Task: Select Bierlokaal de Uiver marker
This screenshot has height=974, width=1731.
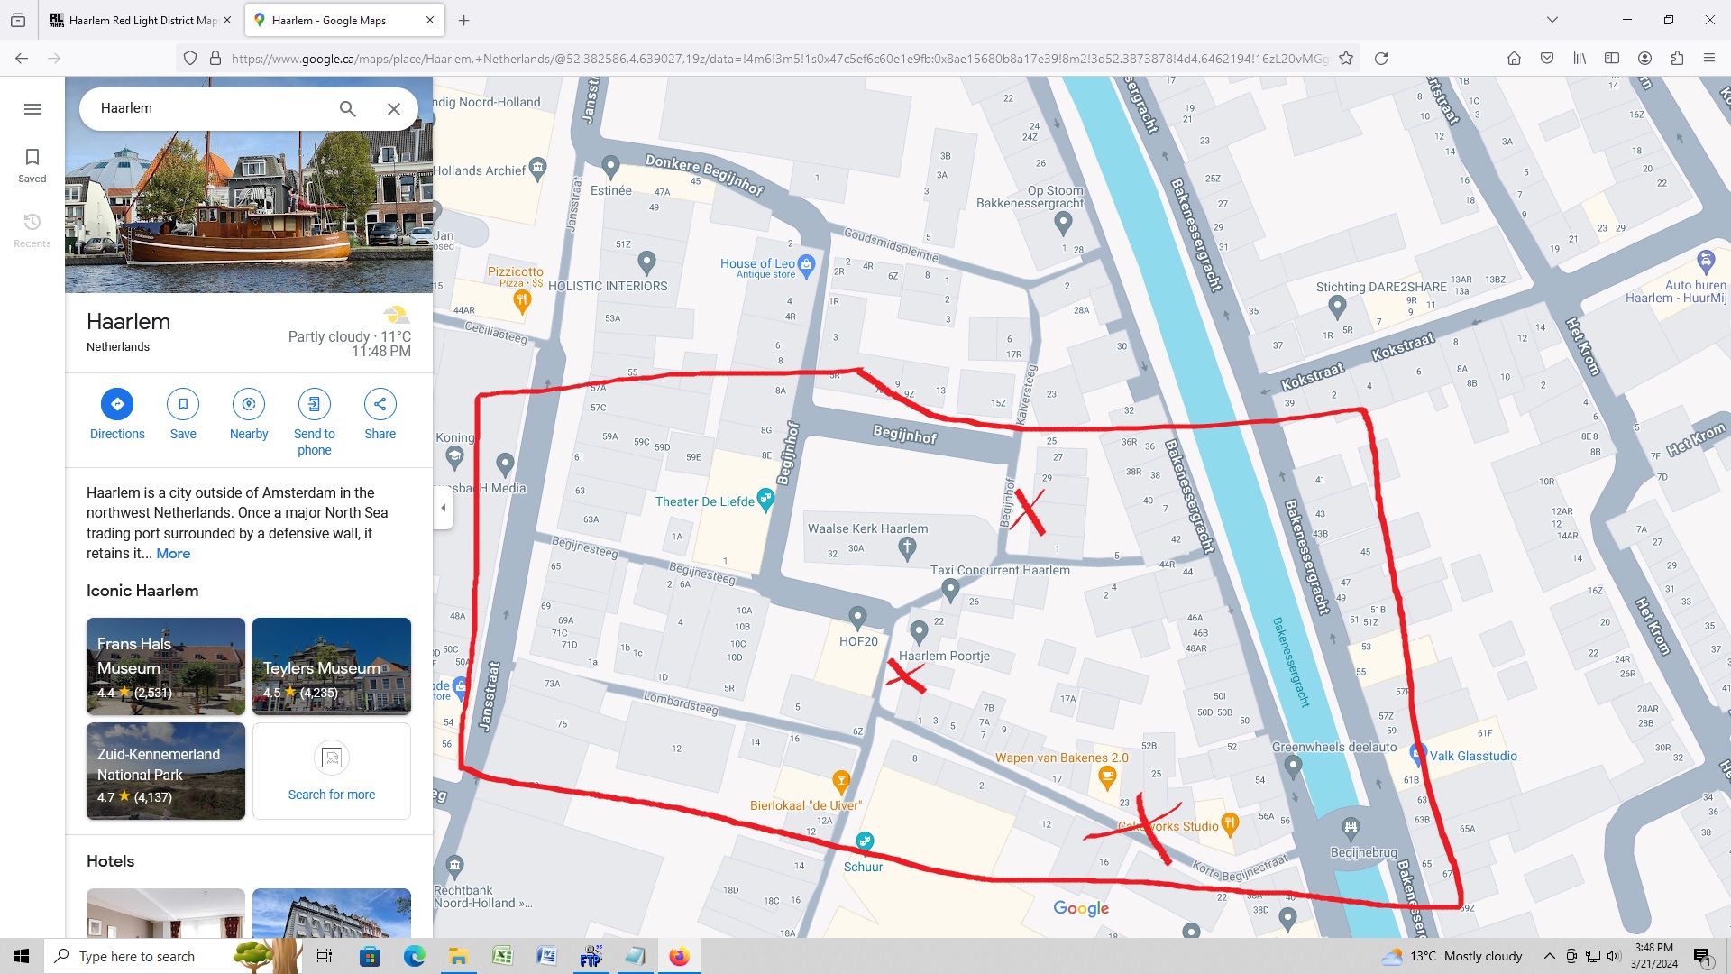Action: coord(841,781)
